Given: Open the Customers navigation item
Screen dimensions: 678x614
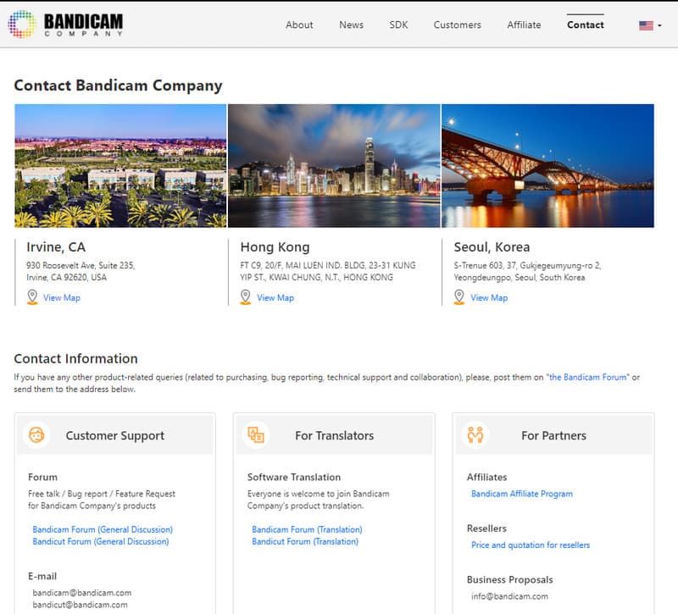Looking at the screenshot, I should 457,25.
